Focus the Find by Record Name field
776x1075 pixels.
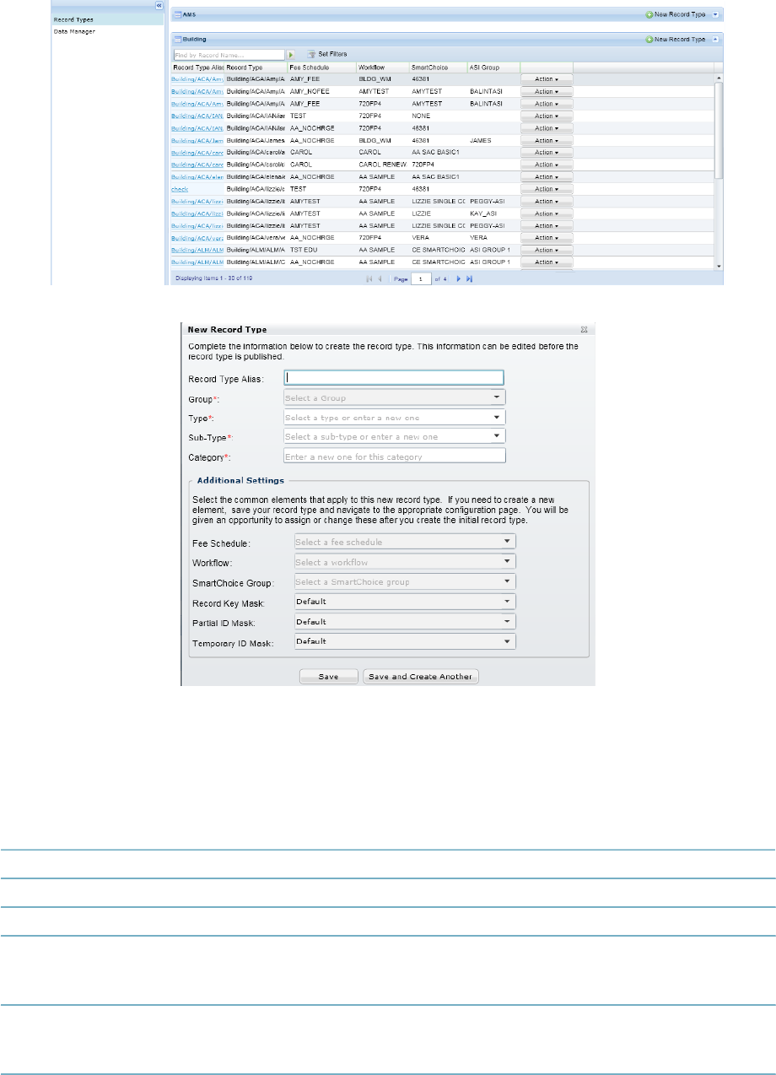229,54
